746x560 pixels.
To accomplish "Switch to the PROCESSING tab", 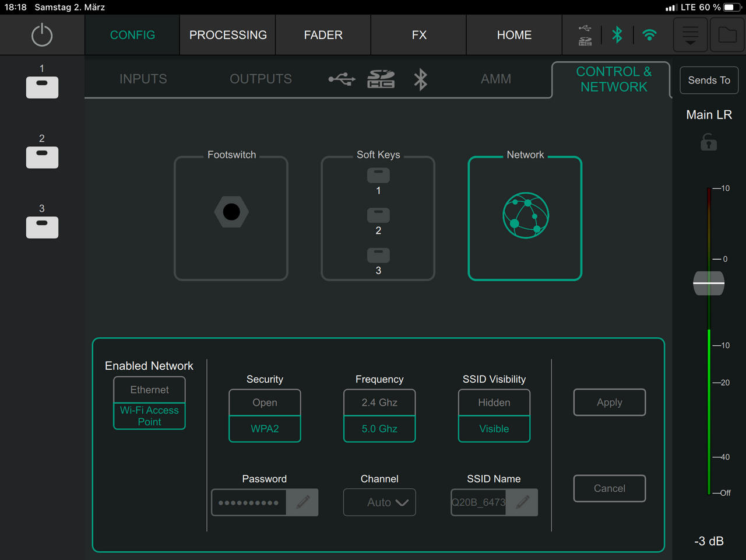I will click(x=228, y=35).
